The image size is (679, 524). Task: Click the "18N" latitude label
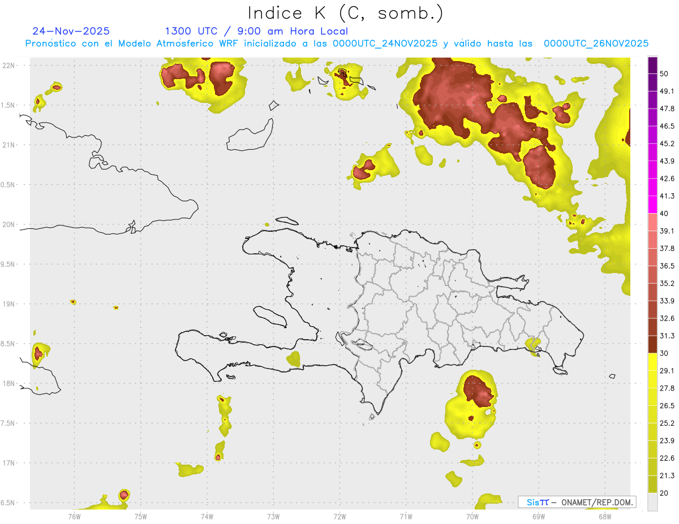tap(8, 384)
